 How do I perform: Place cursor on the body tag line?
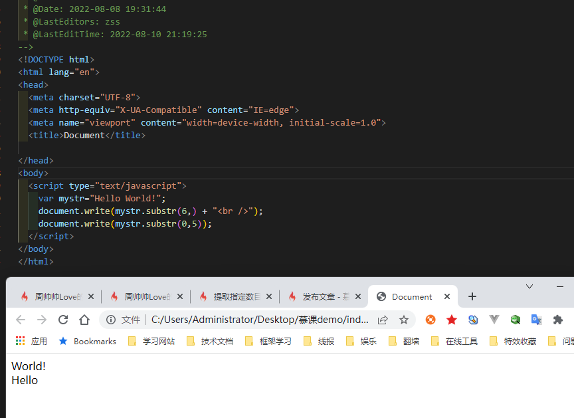coord(33,173)
